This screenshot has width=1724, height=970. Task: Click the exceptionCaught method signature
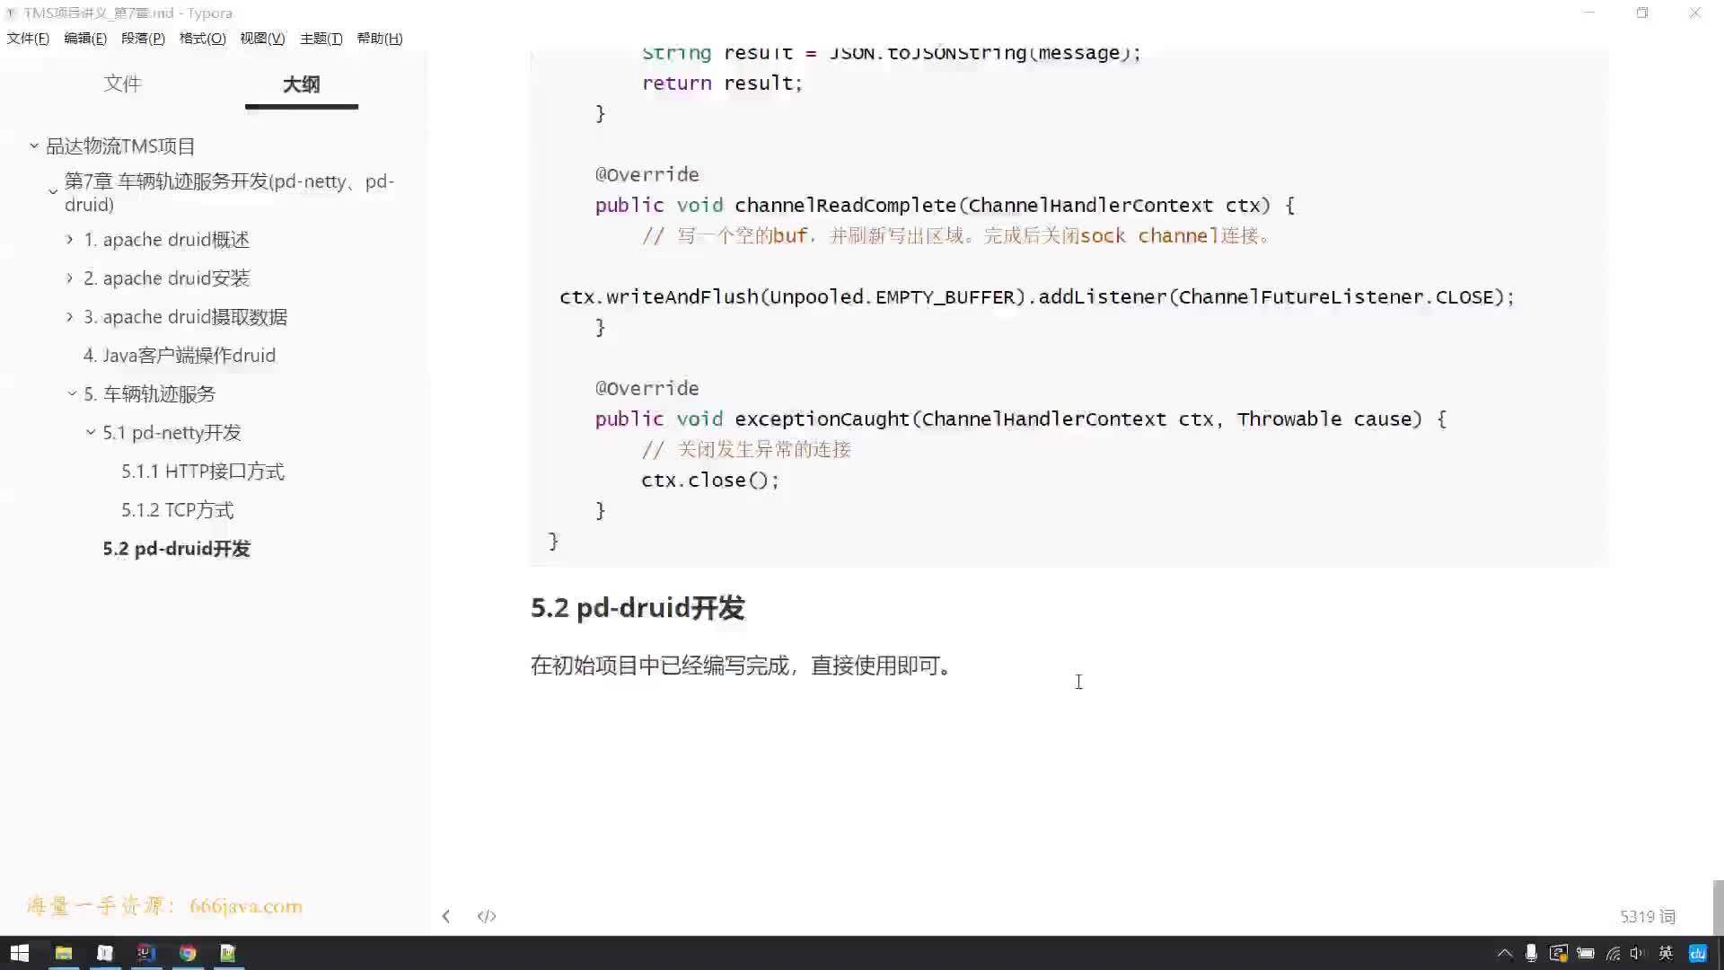pos(1020,419)
